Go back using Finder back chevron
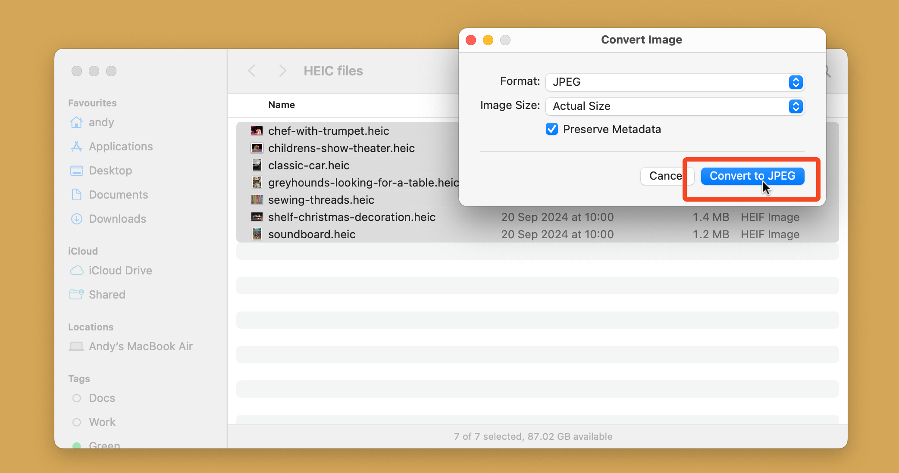Screen dimensions: 899x473 tap(252, 71)
